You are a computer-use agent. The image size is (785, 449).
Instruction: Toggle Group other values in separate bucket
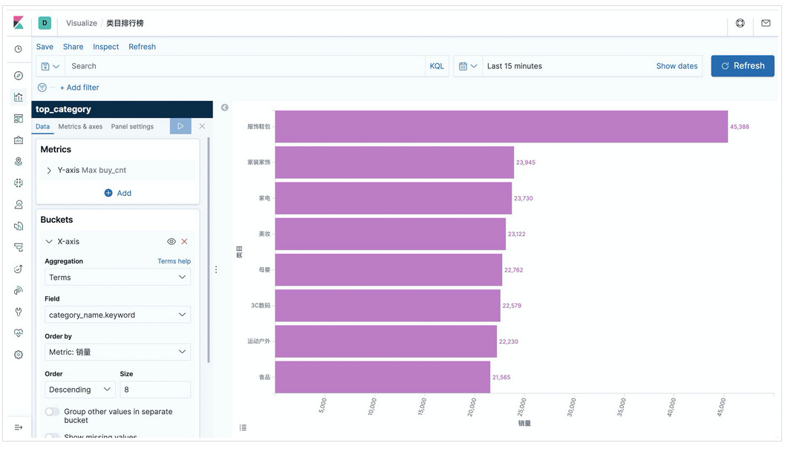(52, 411)
